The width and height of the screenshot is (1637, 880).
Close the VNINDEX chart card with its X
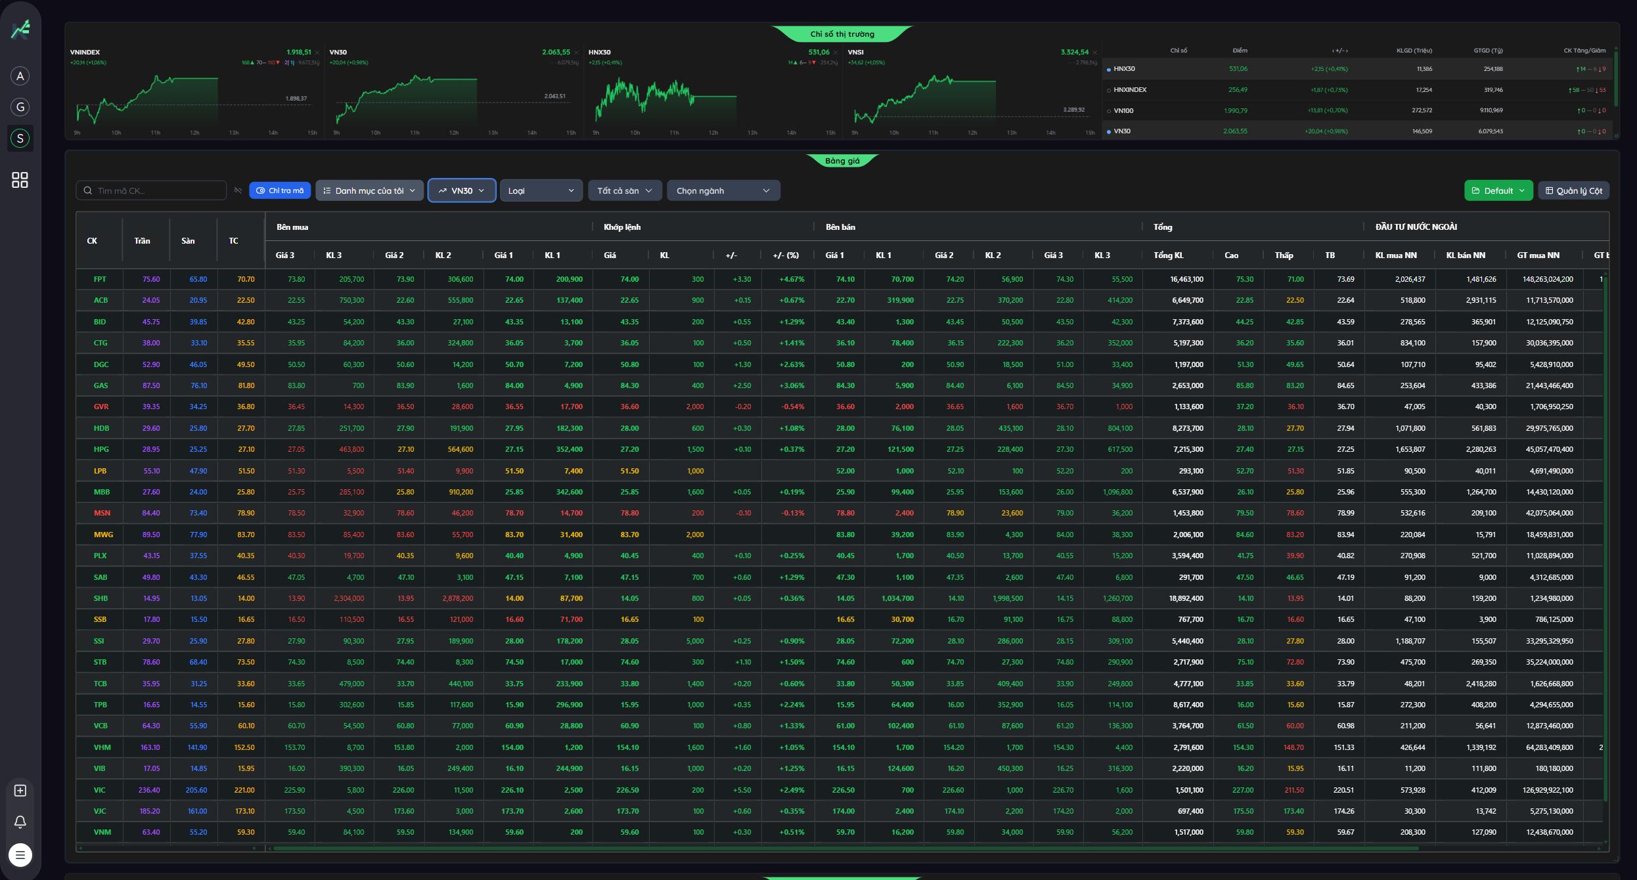click(317, 53)
